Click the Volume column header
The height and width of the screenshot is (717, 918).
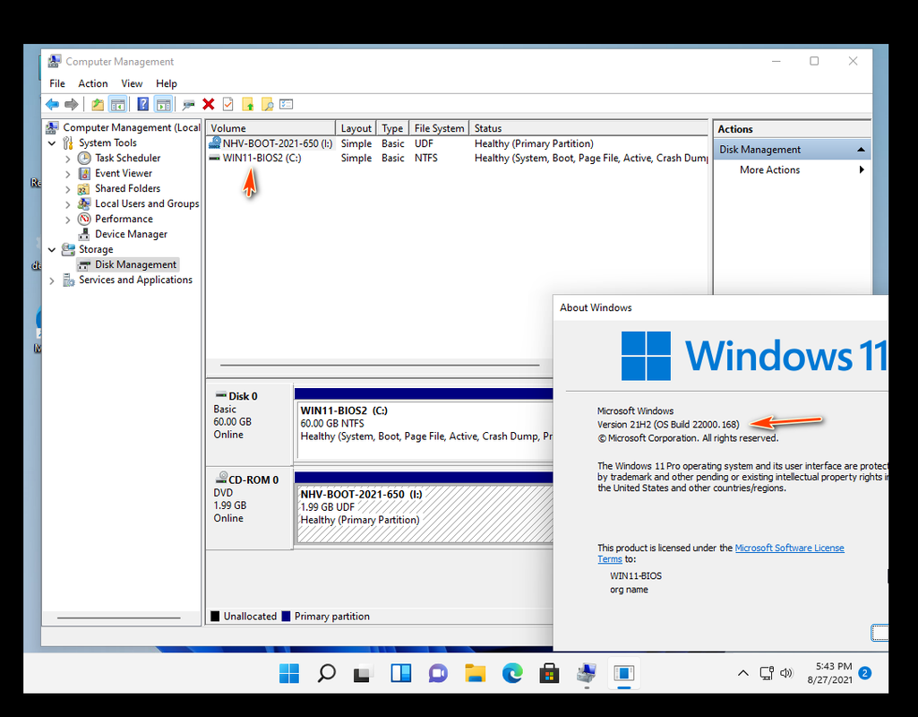(x=271, y=128)
